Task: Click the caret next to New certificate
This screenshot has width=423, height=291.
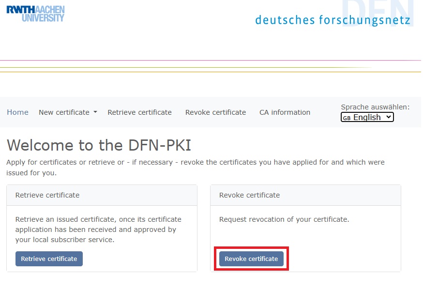Action: point(95,112)
